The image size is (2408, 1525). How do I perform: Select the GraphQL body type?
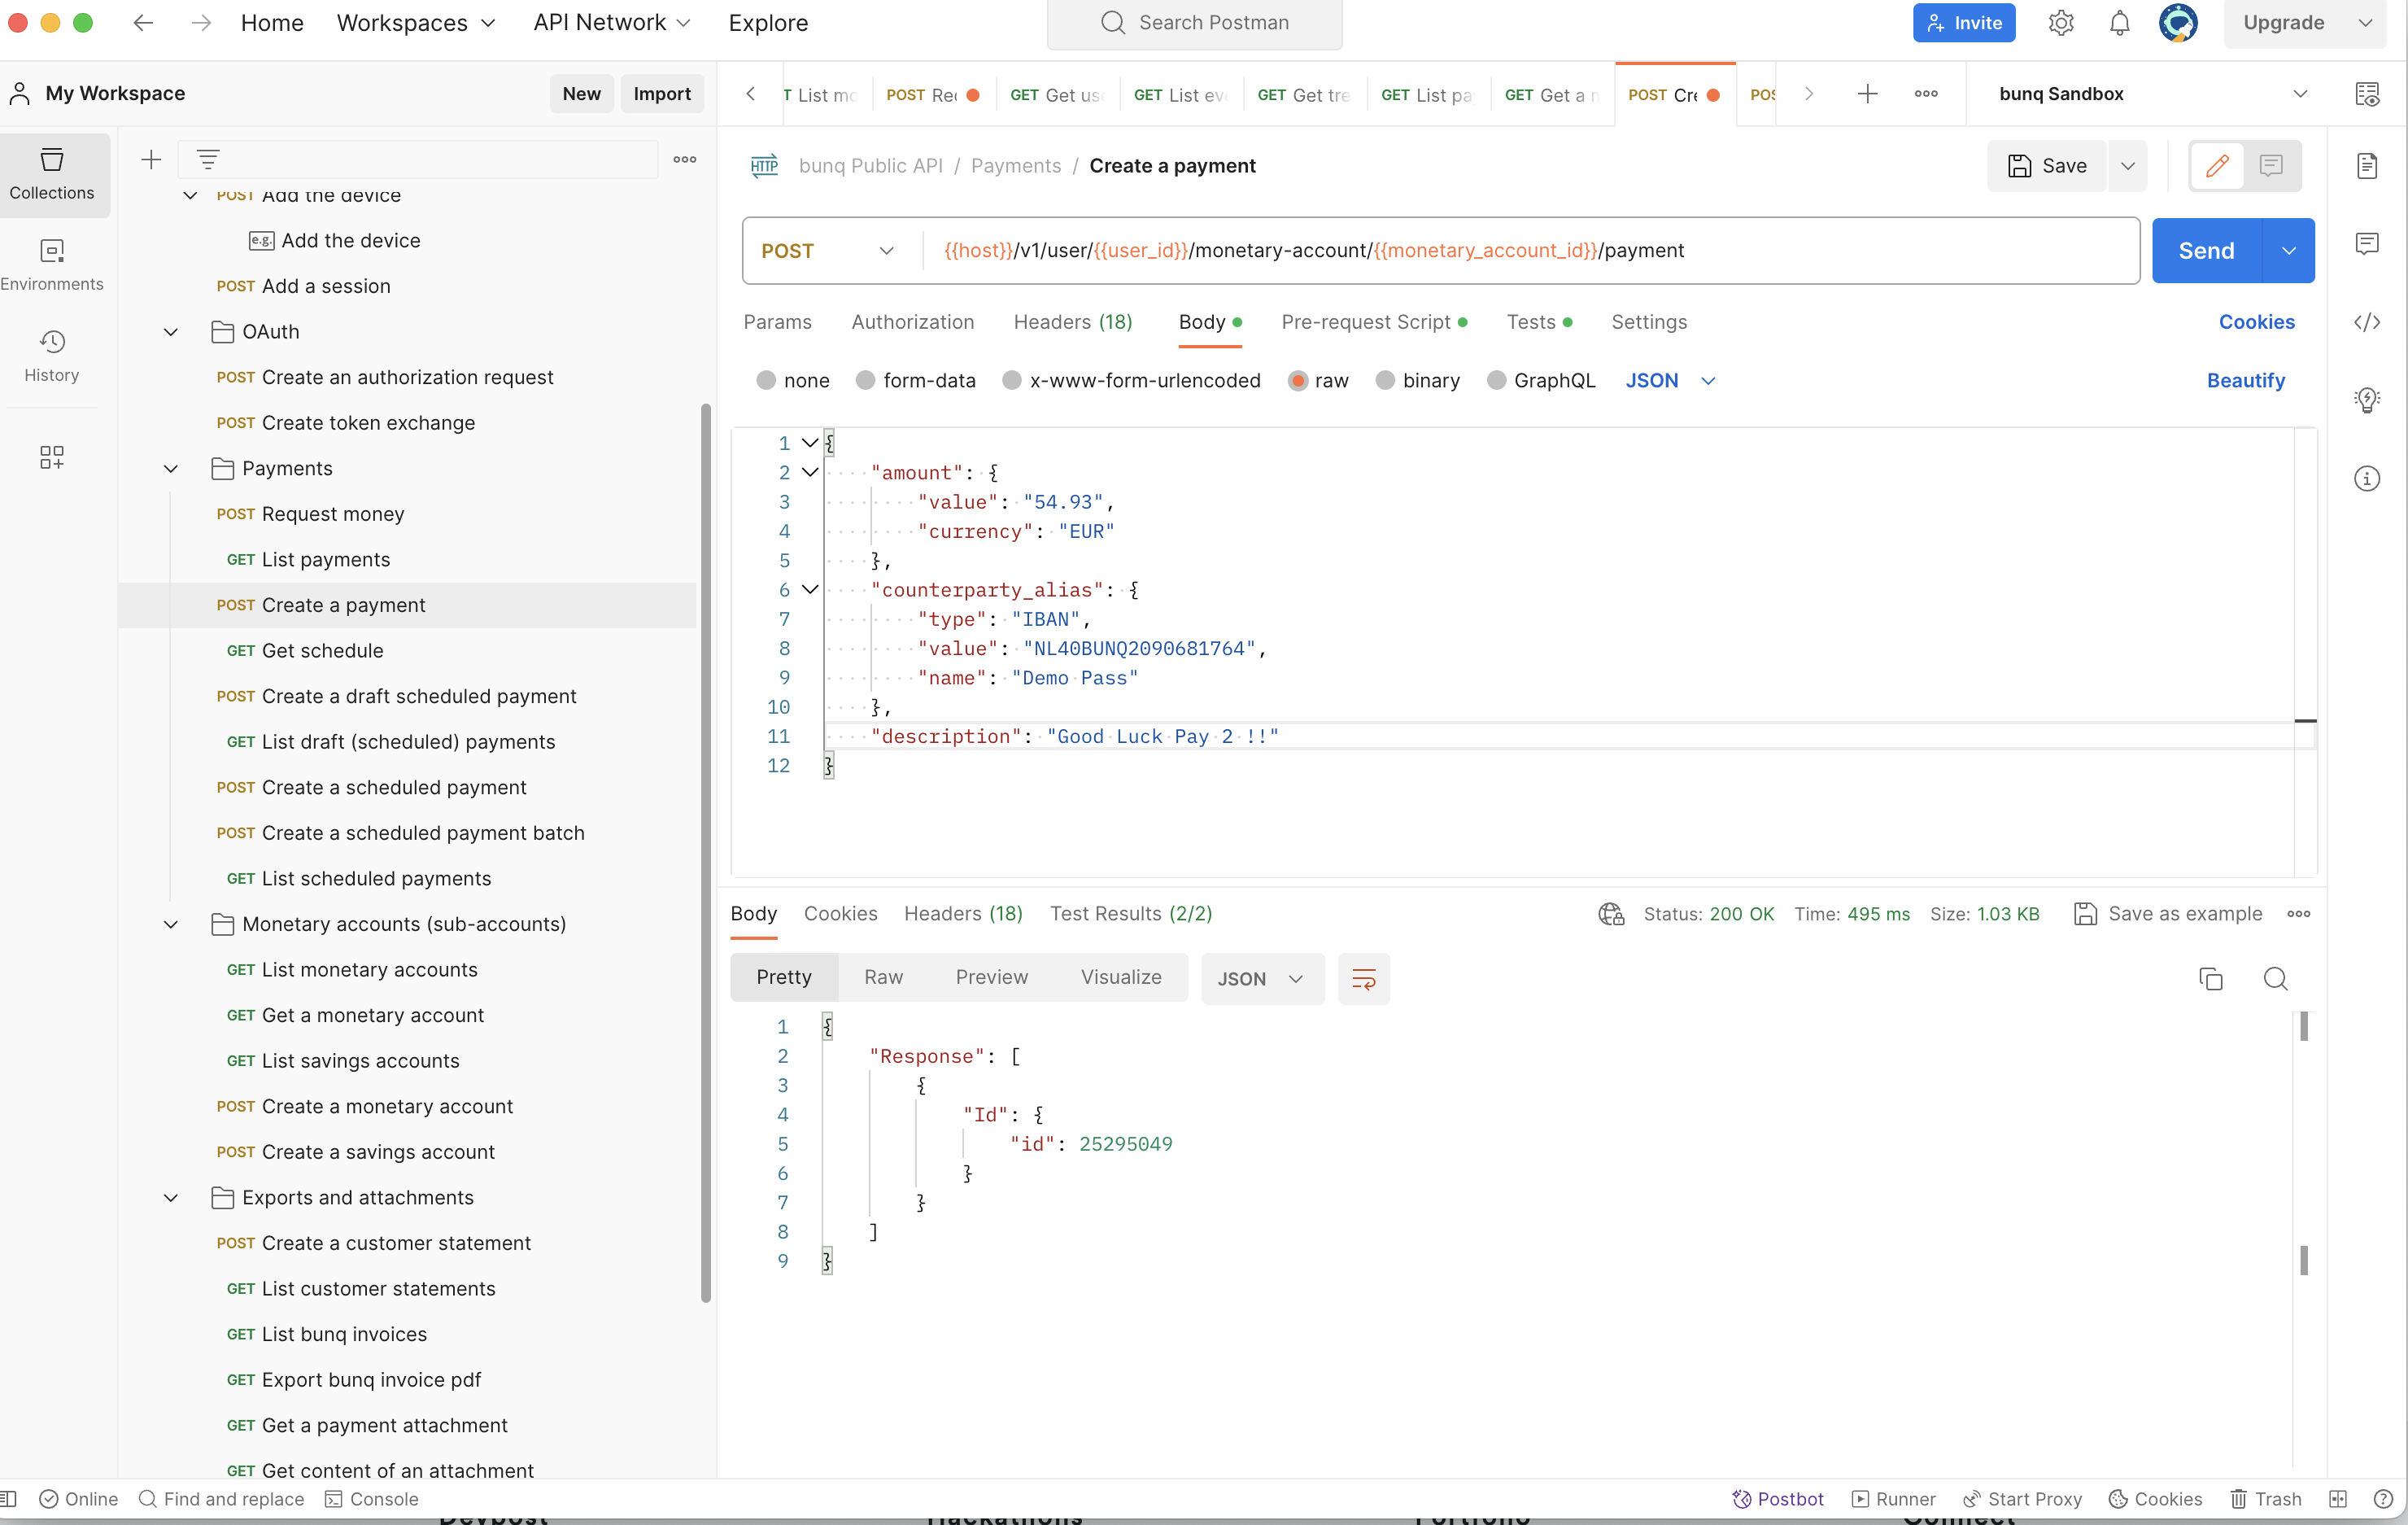click(1496, 381)
